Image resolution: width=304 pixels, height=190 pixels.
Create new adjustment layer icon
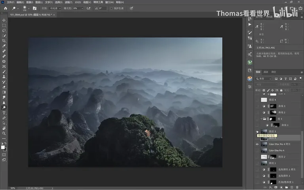click(x=281, y=187)
